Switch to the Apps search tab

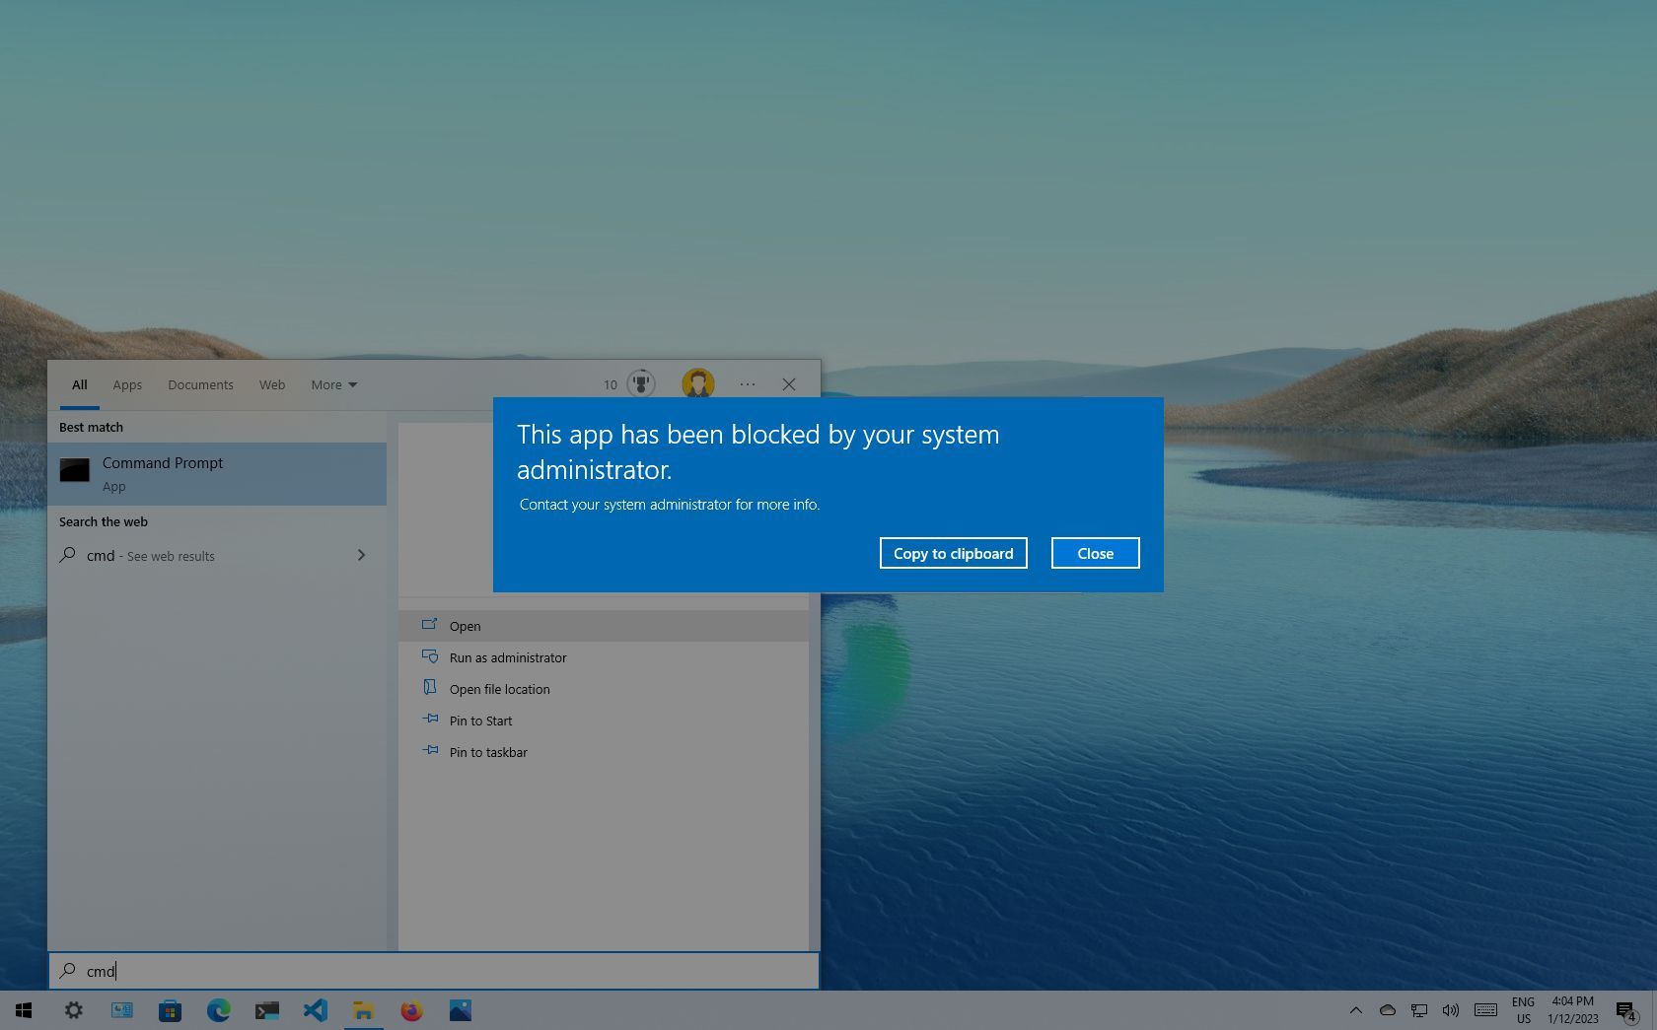click(126, 384)
